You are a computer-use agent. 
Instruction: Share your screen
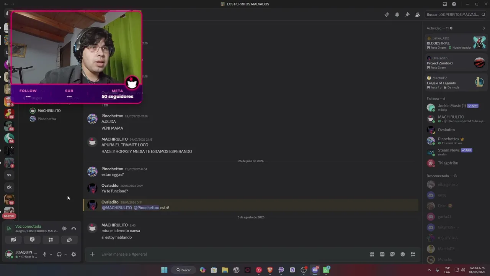[x=32, y=240]
